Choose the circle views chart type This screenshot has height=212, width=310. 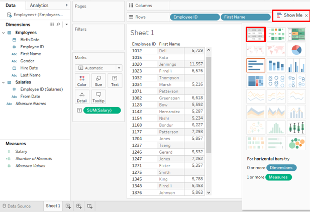[276, 81]
